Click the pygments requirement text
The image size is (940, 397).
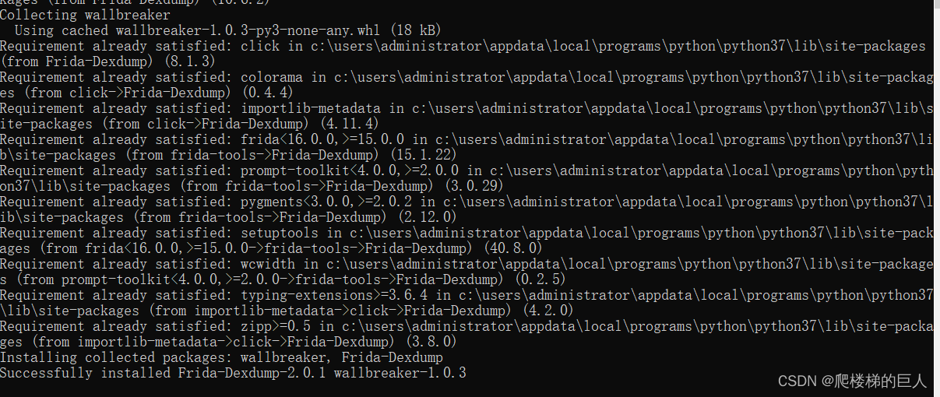click(326, 202)
